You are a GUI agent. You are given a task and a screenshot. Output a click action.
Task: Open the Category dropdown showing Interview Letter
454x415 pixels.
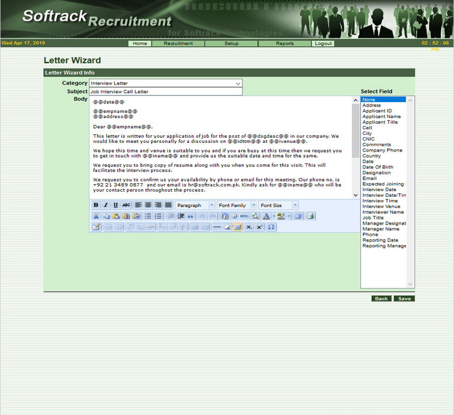pyautogui.click(x=166, y=83)
